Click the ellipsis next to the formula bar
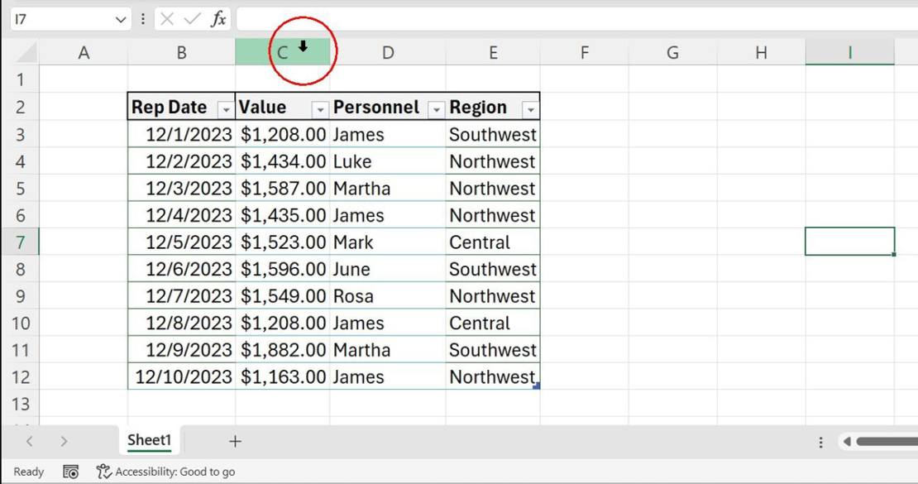Image resolution: width=918 pixels, height=484 pixels. coord(143,18)
